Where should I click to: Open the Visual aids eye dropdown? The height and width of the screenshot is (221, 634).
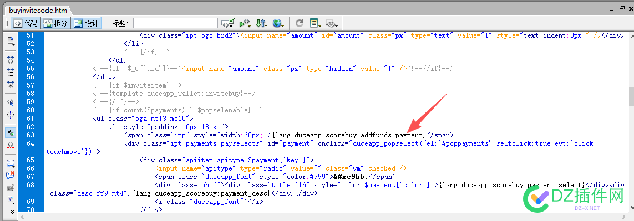click(331, 23)
